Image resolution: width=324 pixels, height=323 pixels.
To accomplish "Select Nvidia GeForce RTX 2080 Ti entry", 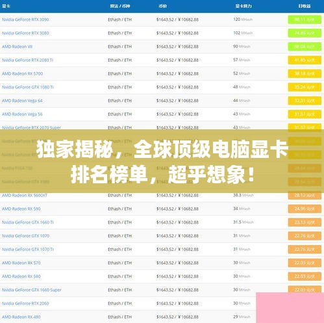I will (x=27, y=60).
